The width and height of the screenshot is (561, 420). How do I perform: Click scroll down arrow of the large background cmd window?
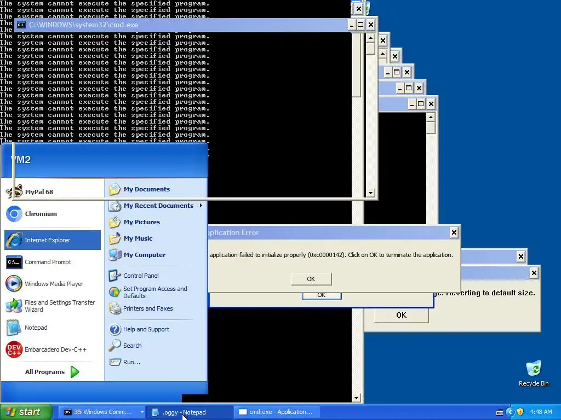[x=356, y=398]
